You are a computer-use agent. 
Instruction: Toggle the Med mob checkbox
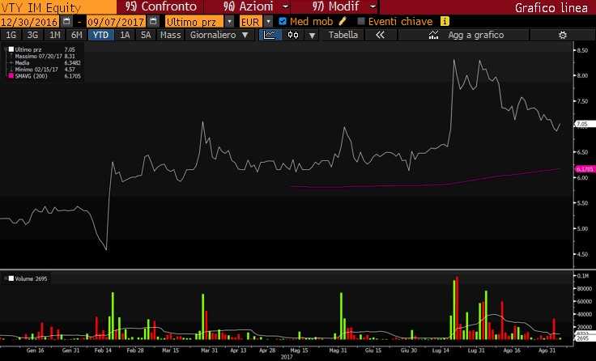tap(282, 21)
